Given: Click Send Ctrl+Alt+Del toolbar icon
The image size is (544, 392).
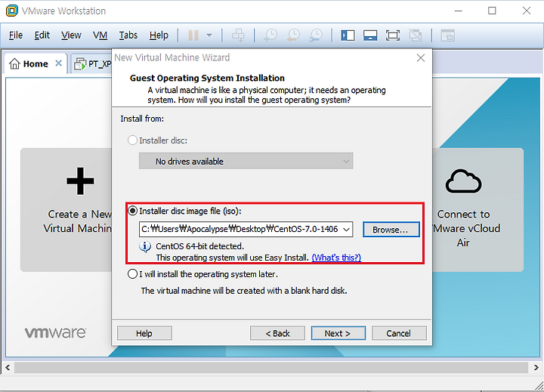Looking at the screenshot, I should pos(238,35).
